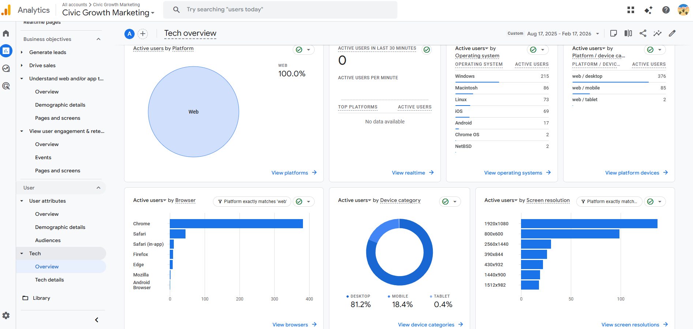The image size is (693, 329).
Task: Open the Share this report icon
Action: pos(643,33)
